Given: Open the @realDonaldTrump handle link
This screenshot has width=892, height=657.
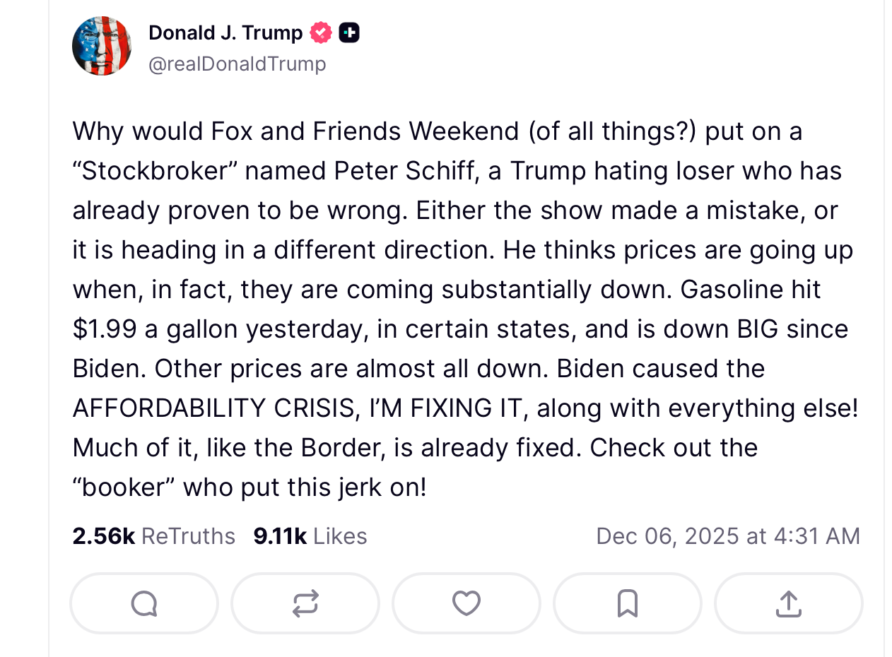Looking at the screenshot, I should click(x=237, y=64).
